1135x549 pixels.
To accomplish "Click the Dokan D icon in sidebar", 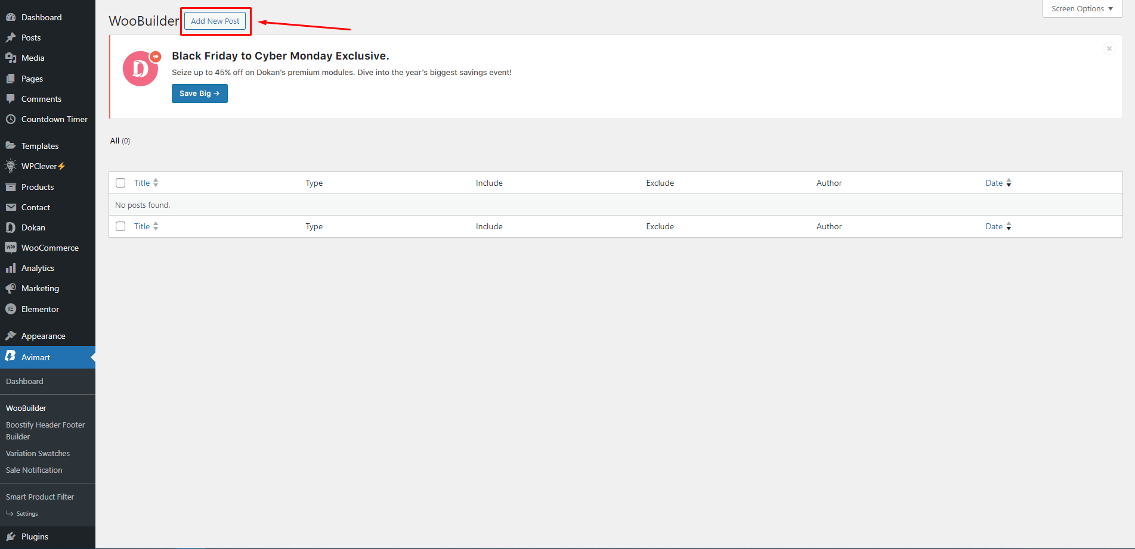I will (x=11, y=227).
